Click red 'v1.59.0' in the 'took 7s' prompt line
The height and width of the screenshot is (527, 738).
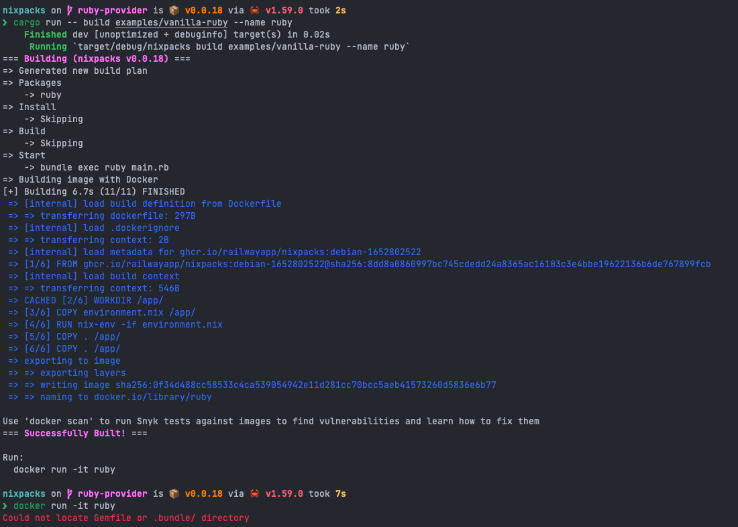(284, 493)
